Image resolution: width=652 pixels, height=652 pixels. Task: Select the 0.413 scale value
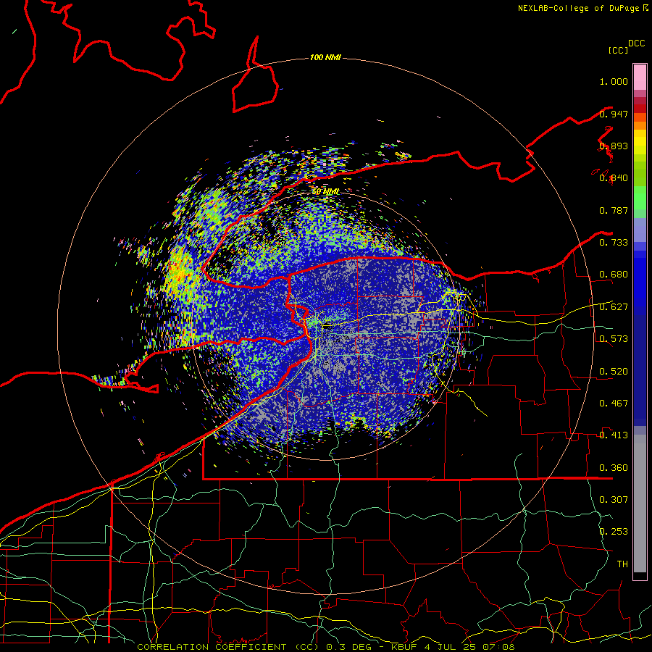tap(614, 435)
